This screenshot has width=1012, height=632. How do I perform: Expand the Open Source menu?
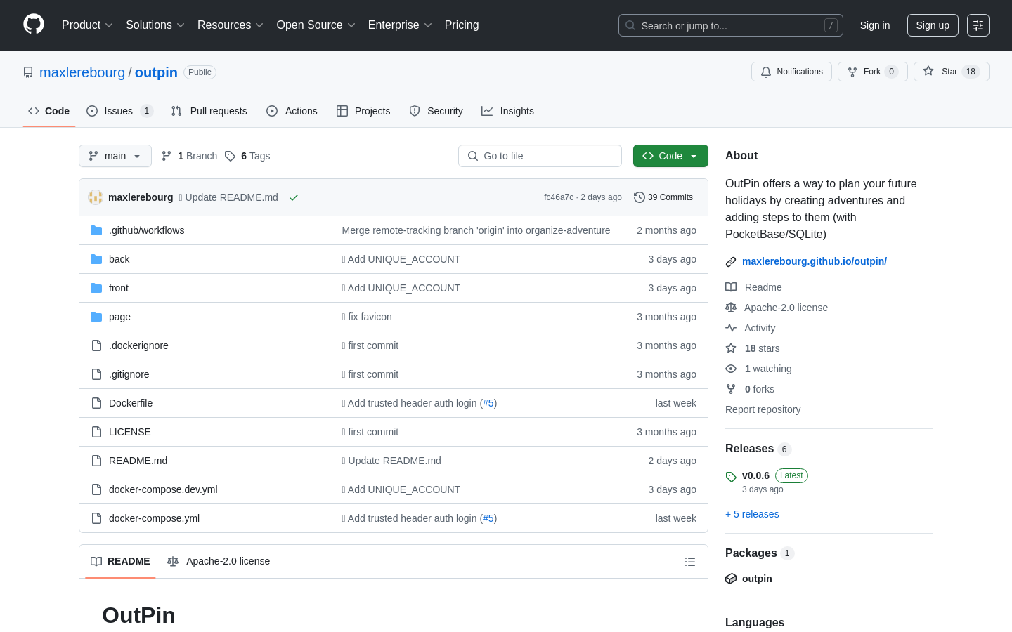coord(316,25)
